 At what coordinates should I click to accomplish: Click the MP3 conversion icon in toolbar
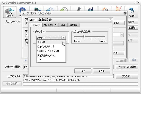(10, 12)
